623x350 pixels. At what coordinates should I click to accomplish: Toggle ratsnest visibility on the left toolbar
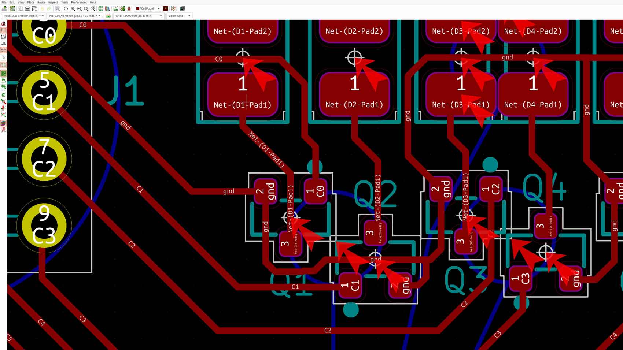(4, 65)
